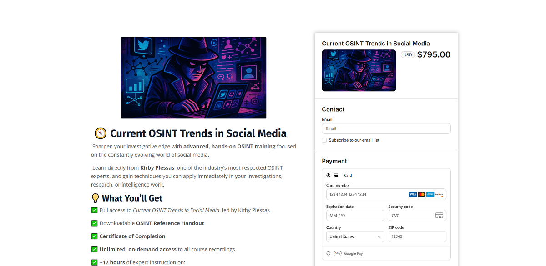The image size is (546, 266).
Task: Select the ZIP code field
Action: point(417,236)
